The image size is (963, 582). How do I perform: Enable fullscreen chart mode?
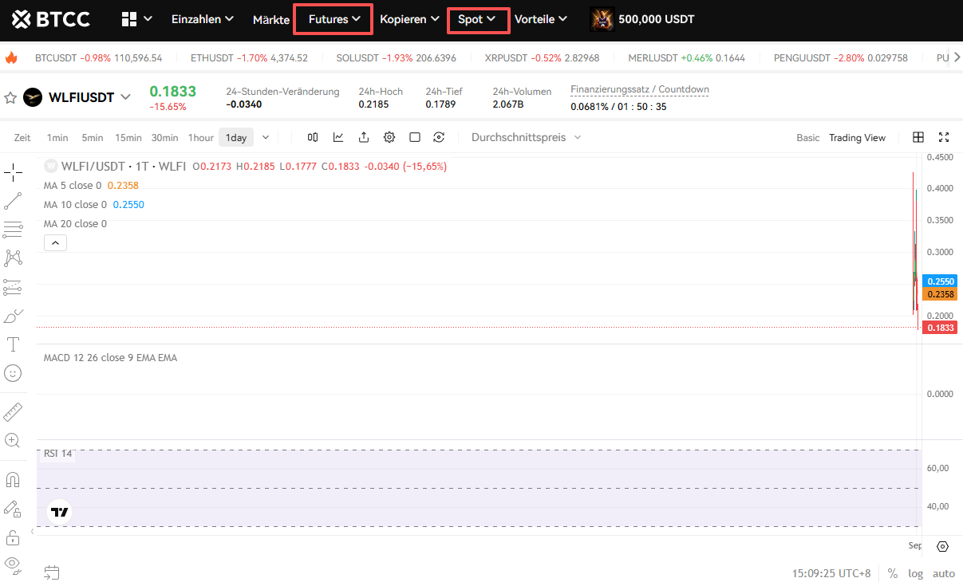pos(944,137)
